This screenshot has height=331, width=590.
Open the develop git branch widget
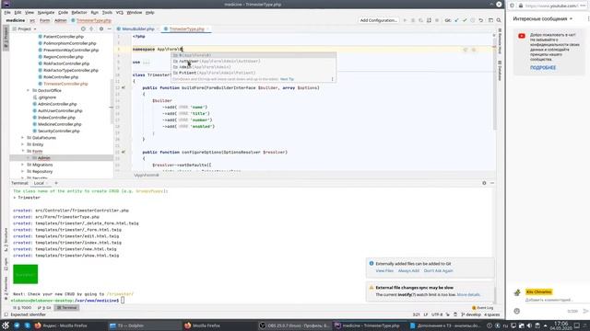[471, 314]
